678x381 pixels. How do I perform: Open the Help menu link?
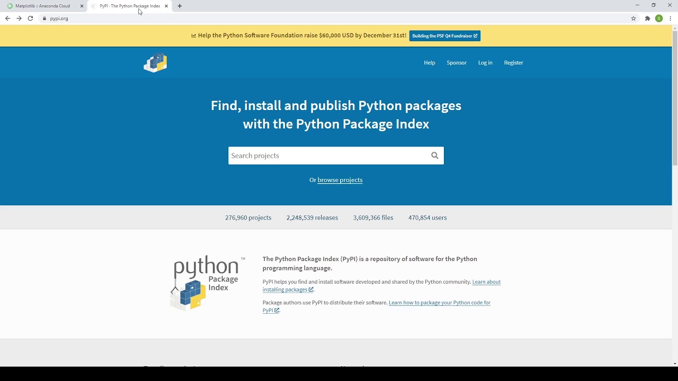tap(430, 62)
